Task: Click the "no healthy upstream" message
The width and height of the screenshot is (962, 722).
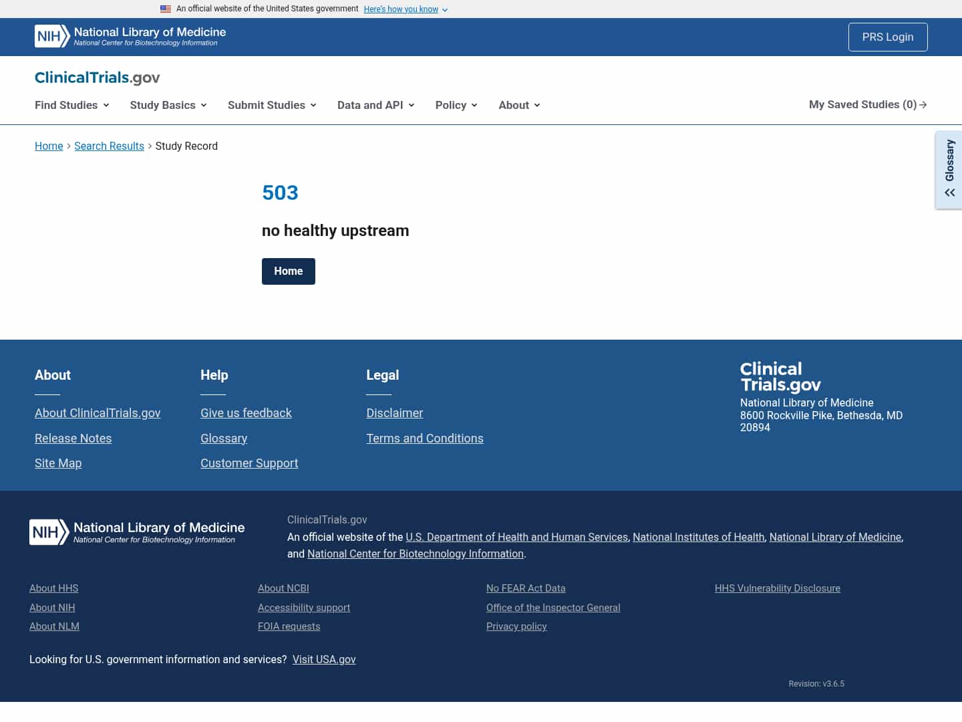Action: [335, 231]
